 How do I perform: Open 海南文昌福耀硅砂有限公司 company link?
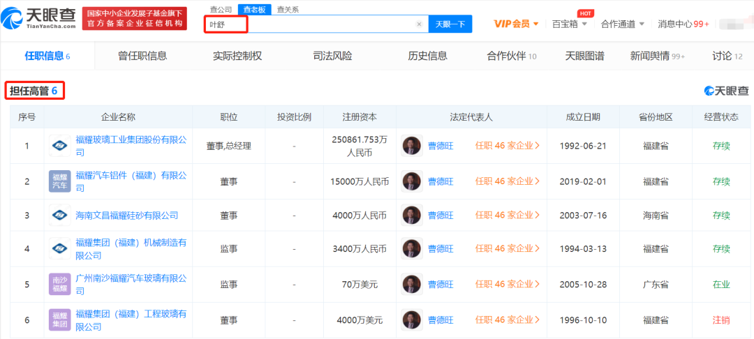click(x=127, y=215)
